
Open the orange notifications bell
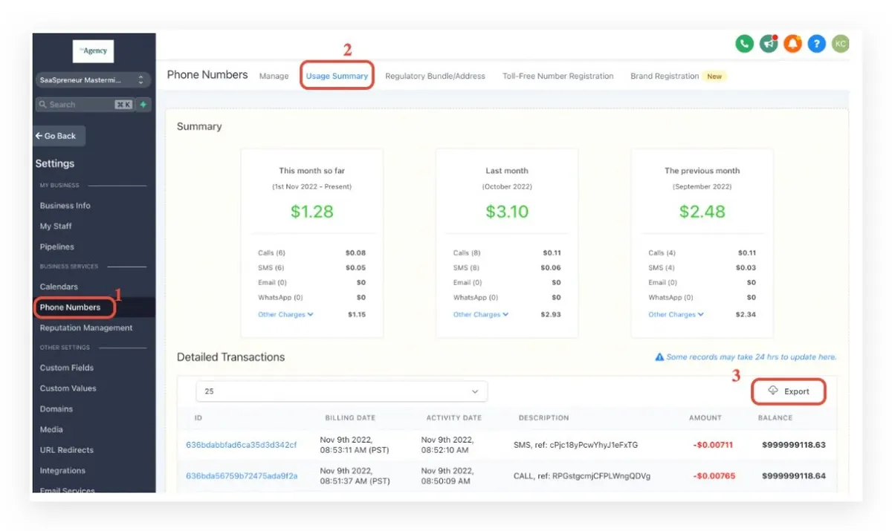pos(792,44)
